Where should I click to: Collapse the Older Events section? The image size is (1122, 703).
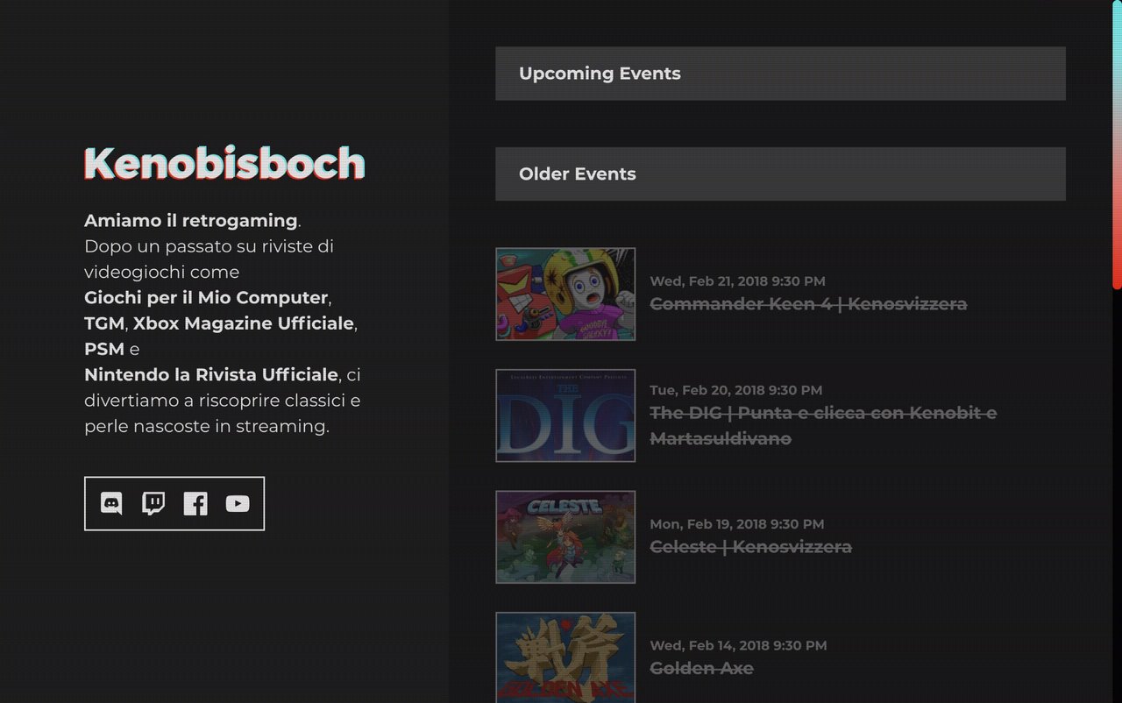tap(780, 174)
